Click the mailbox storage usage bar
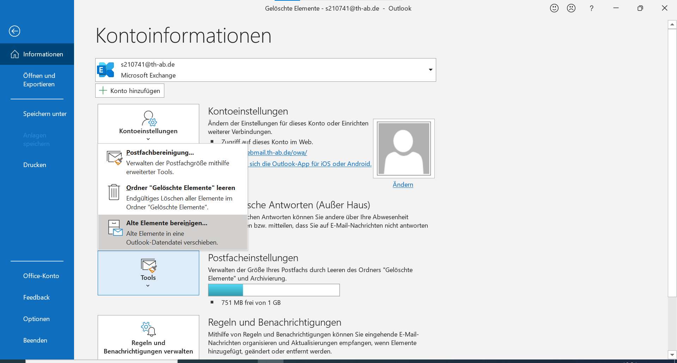The image size is (677, 363). 274,290
